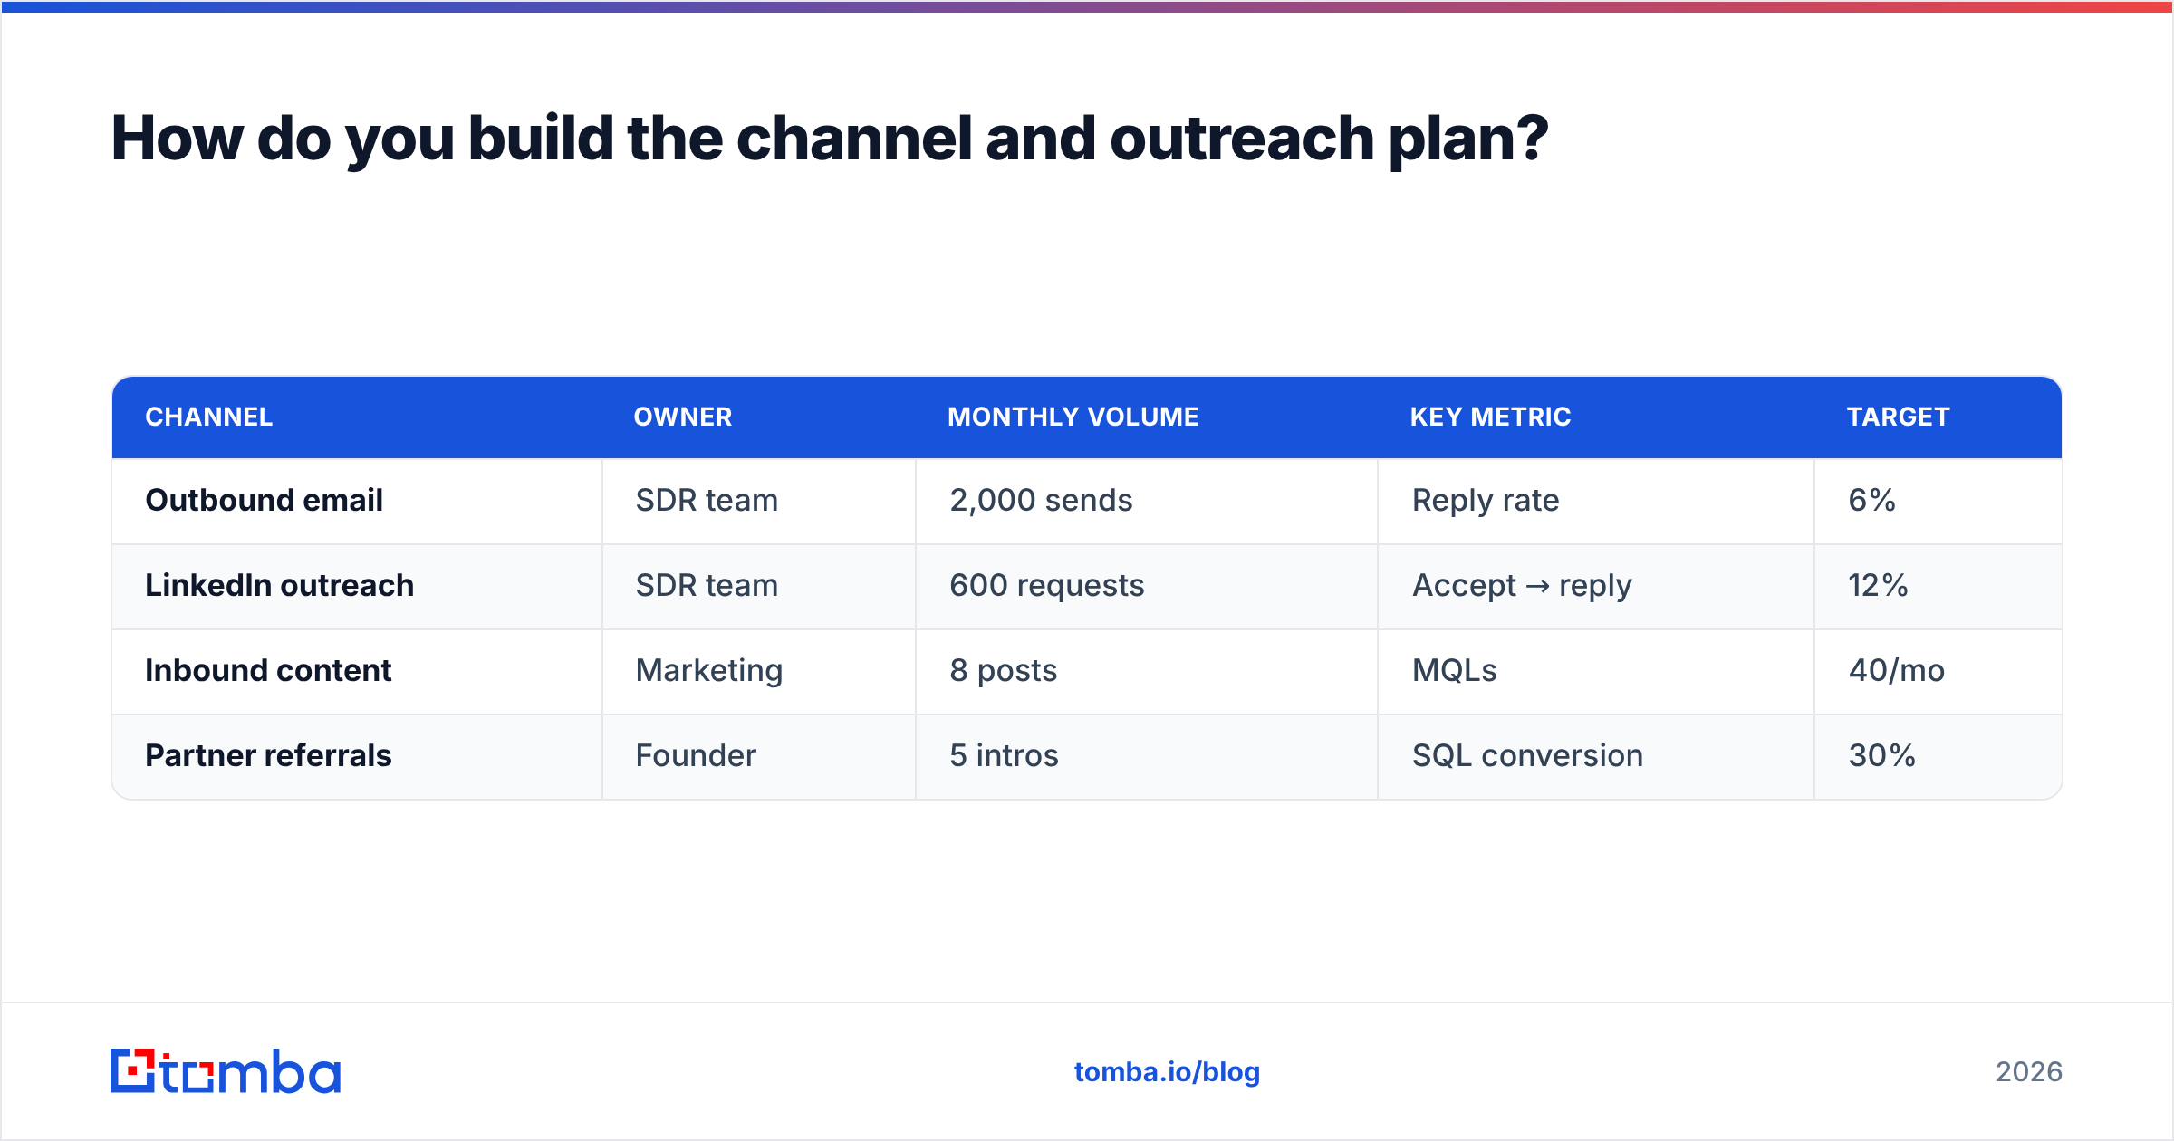Click the Inbound content cell
This screenshot has height=1141, width=2174.
coord(357,671)
